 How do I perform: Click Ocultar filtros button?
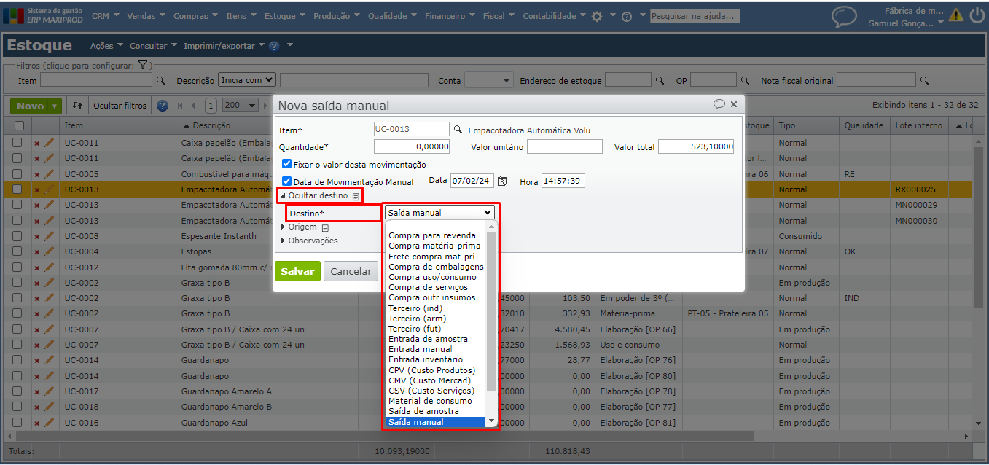[x=120, y=106]
